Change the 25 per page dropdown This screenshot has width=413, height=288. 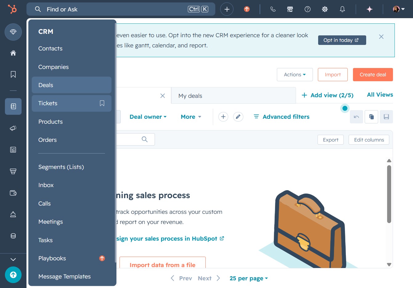click(x=249, y=278)
